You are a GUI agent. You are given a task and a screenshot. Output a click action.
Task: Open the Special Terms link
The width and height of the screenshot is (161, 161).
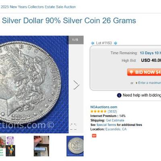pos(106,125)
